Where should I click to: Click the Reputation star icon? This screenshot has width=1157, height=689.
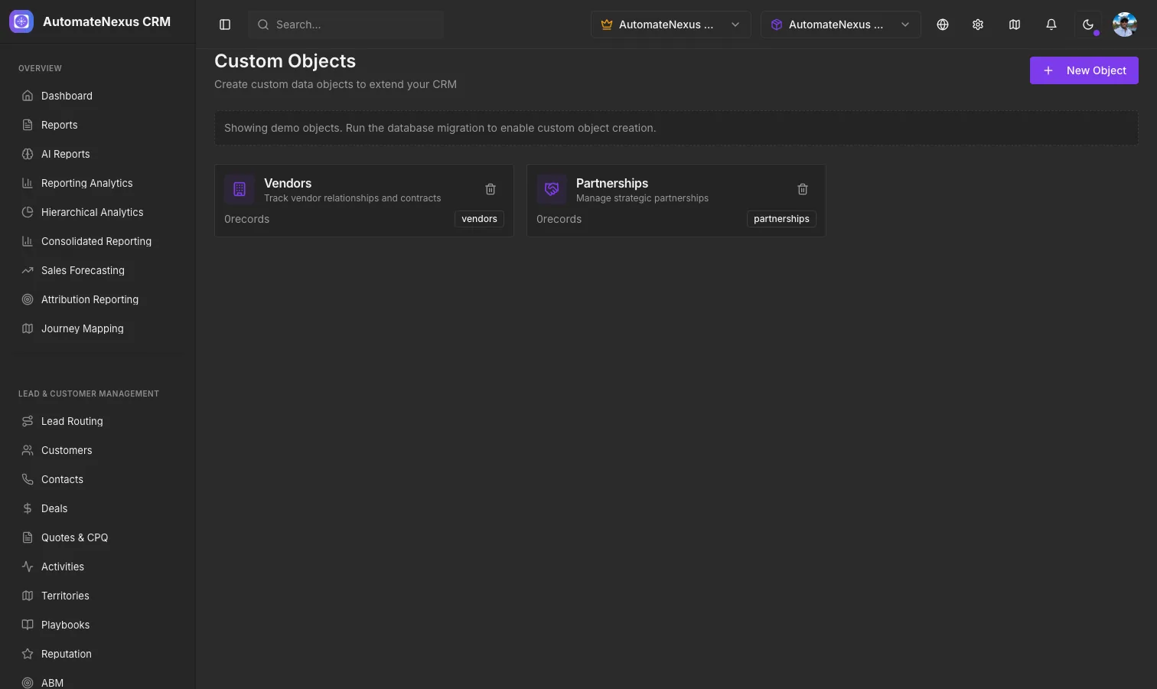[x=28, y=654]
